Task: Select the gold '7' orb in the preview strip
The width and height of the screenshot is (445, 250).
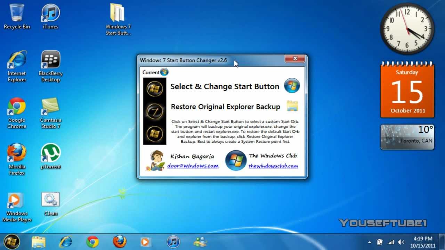Action: [154, 110]
